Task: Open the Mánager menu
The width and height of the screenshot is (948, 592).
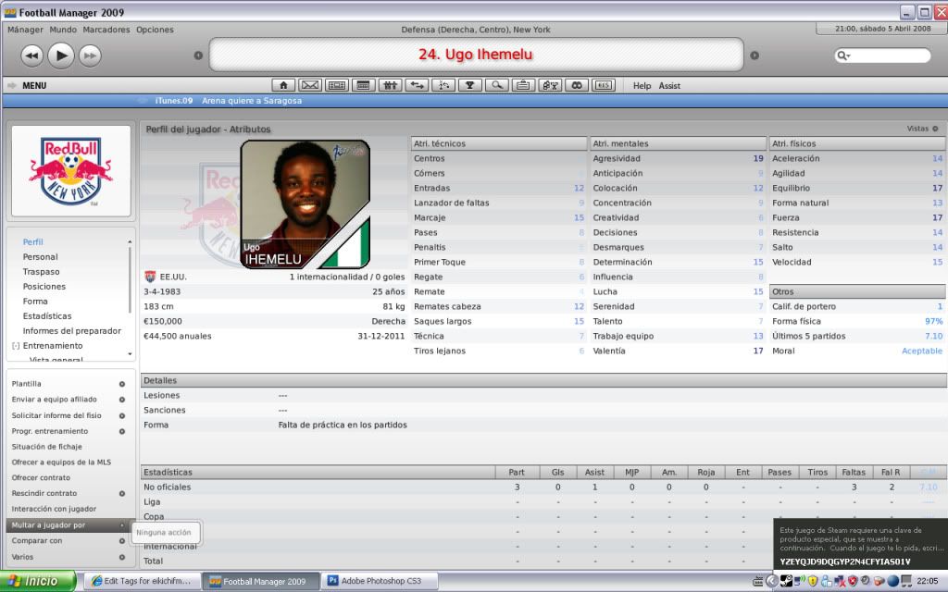Action: (25, 30)
